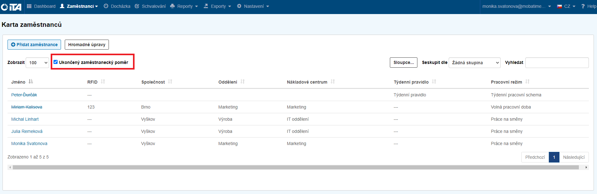Open the Docházka menu item

(117, 6)
